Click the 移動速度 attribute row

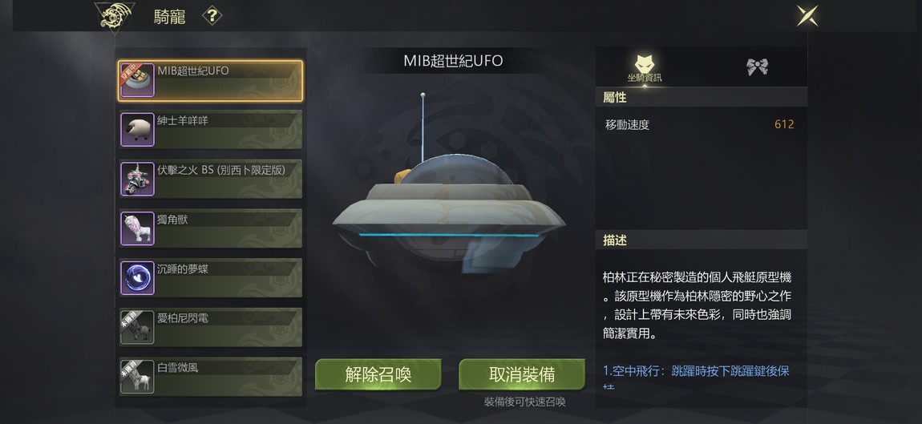(701, 125)
